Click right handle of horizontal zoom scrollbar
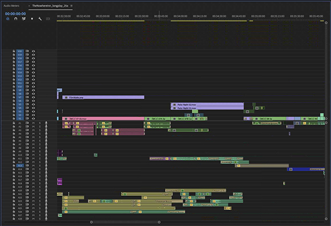 [159, 222]
